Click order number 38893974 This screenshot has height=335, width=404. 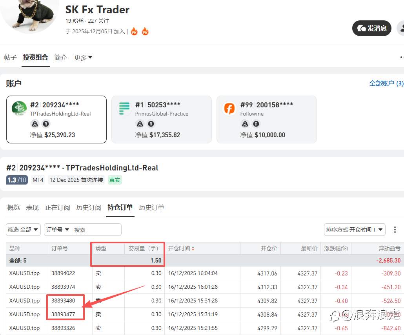coord(63,287)
